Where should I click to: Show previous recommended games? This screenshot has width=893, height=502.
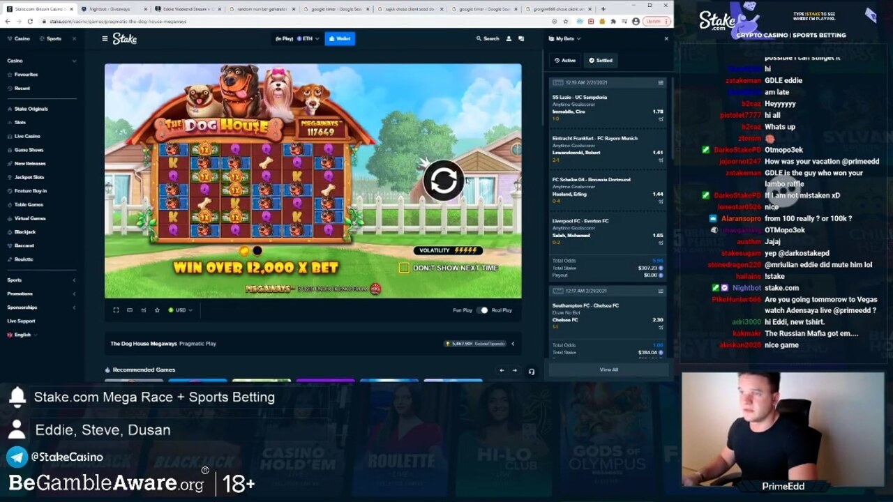[x=501, y=371]
